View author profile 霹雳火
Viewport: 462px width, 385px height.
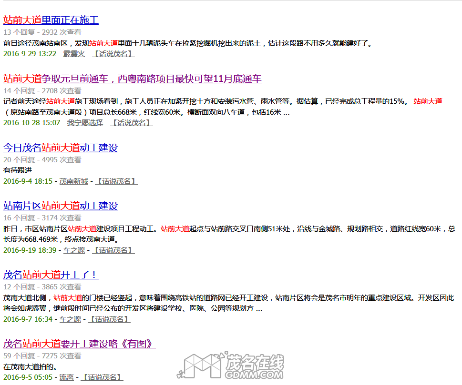coord(74,54)
